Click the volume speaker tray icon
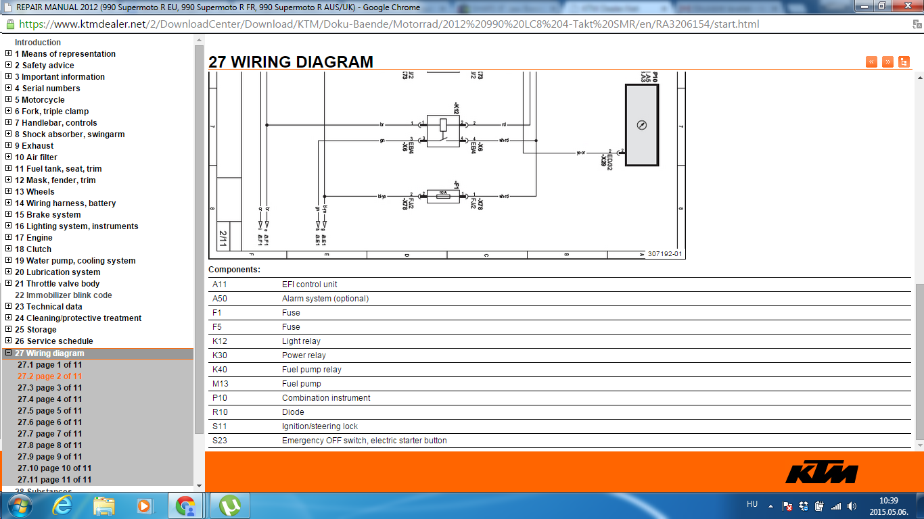Viewport: 924px width, 519px height. pyautogui.click(x=852, y=506)
